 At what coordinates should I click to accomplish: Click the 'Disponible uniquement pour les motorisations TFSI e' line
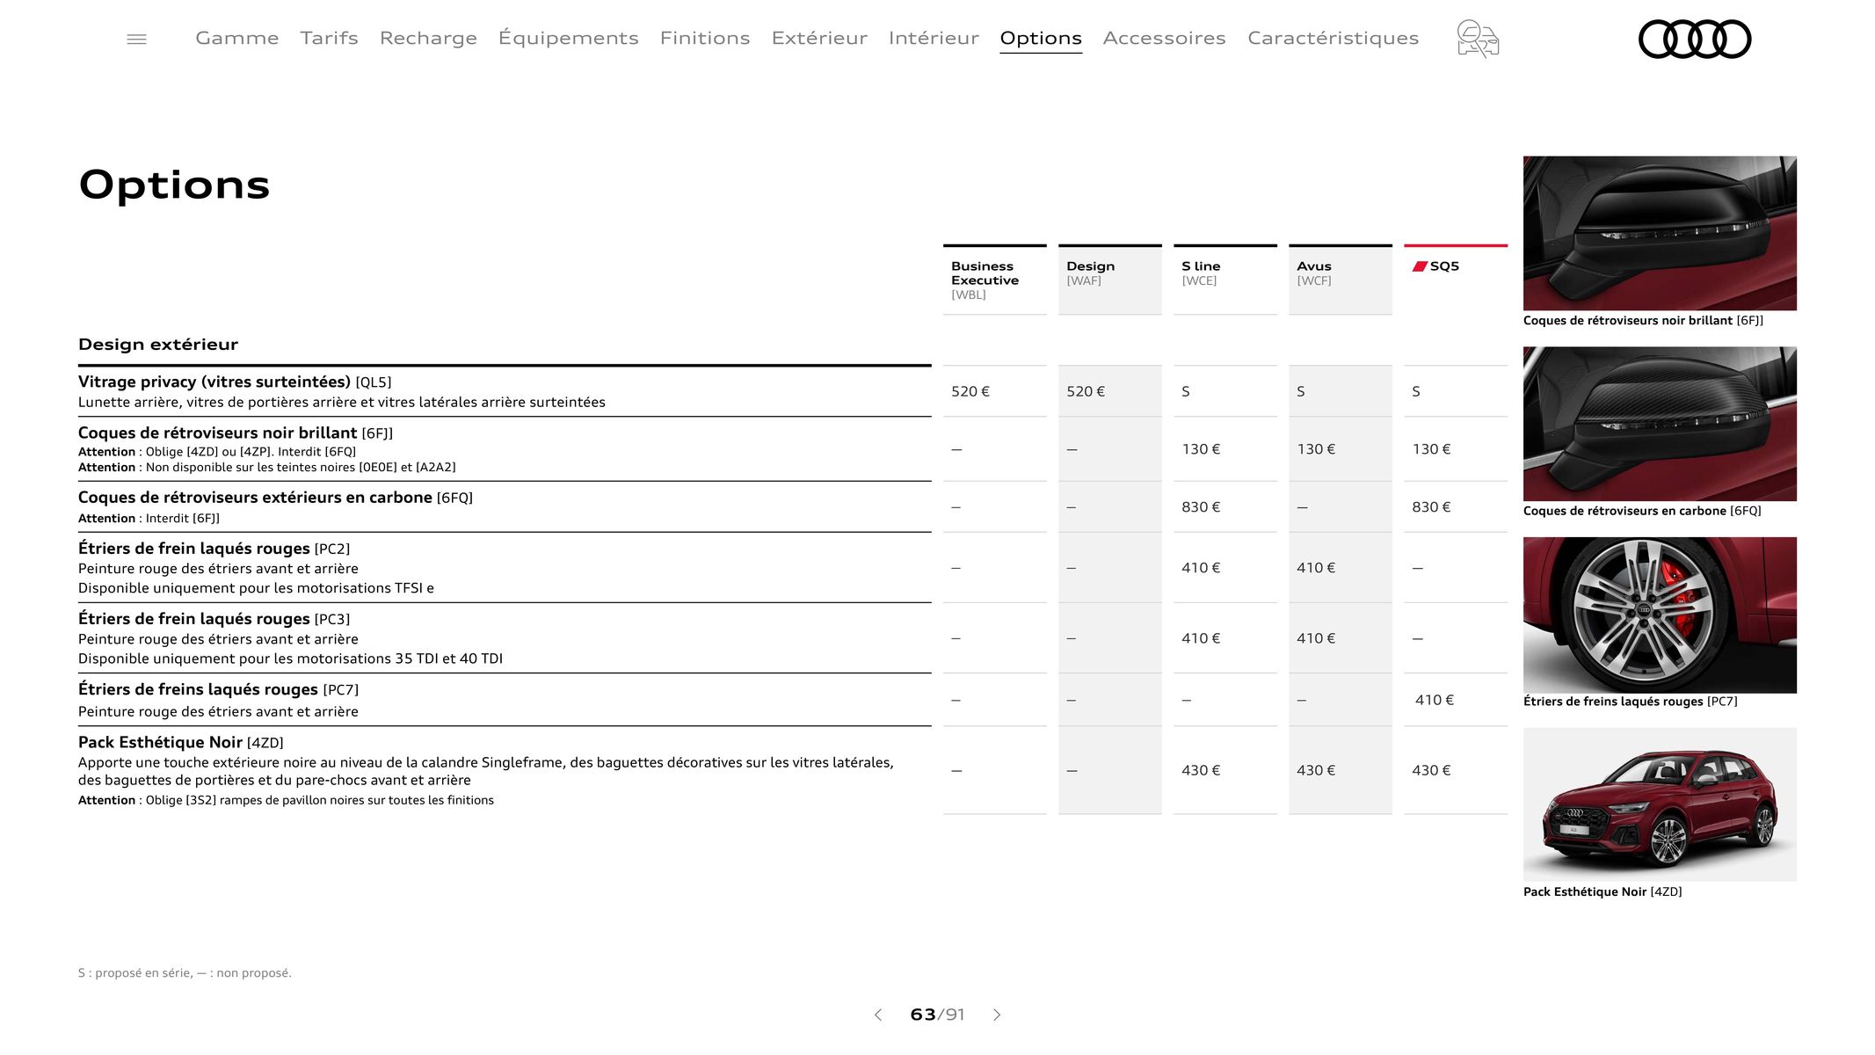[256, 588]
